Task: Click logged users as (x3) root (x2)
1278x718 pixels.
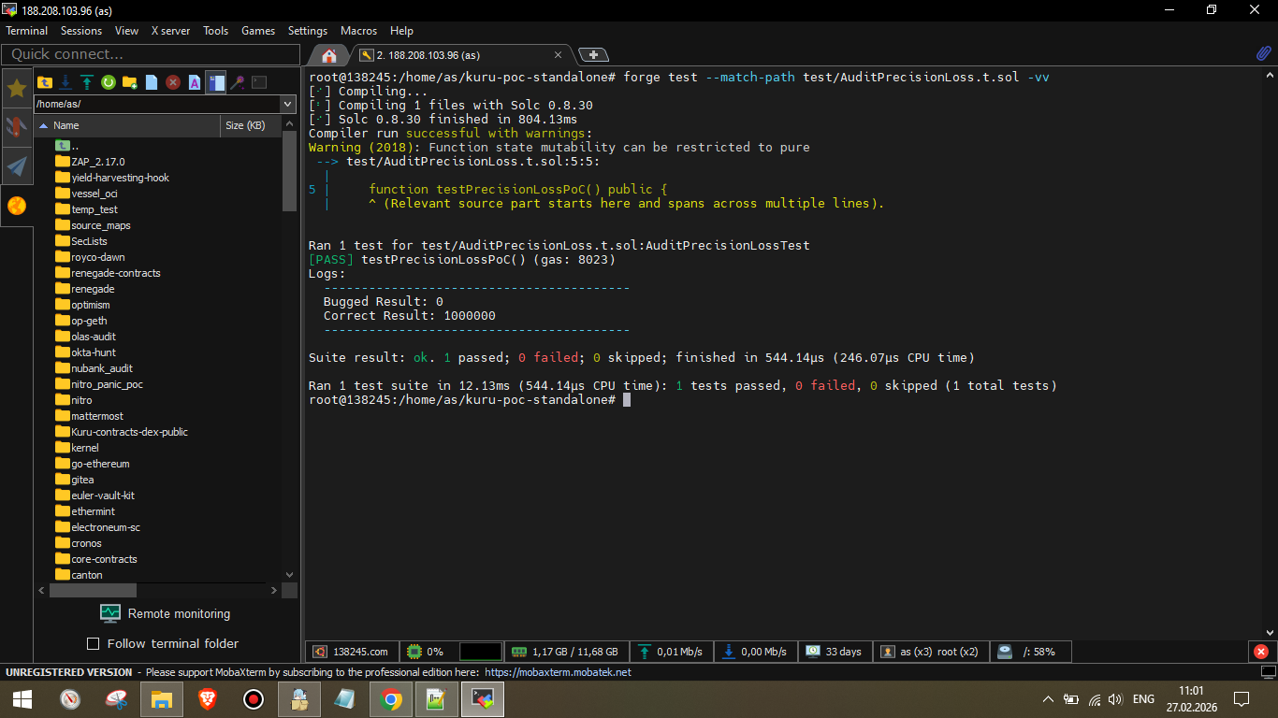Action: point(930,652)
